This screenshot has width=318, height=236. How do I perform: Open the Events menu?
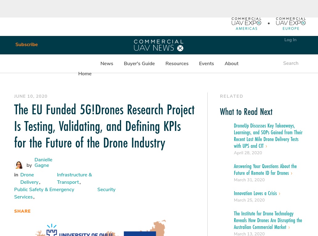(x=206, y=64)
